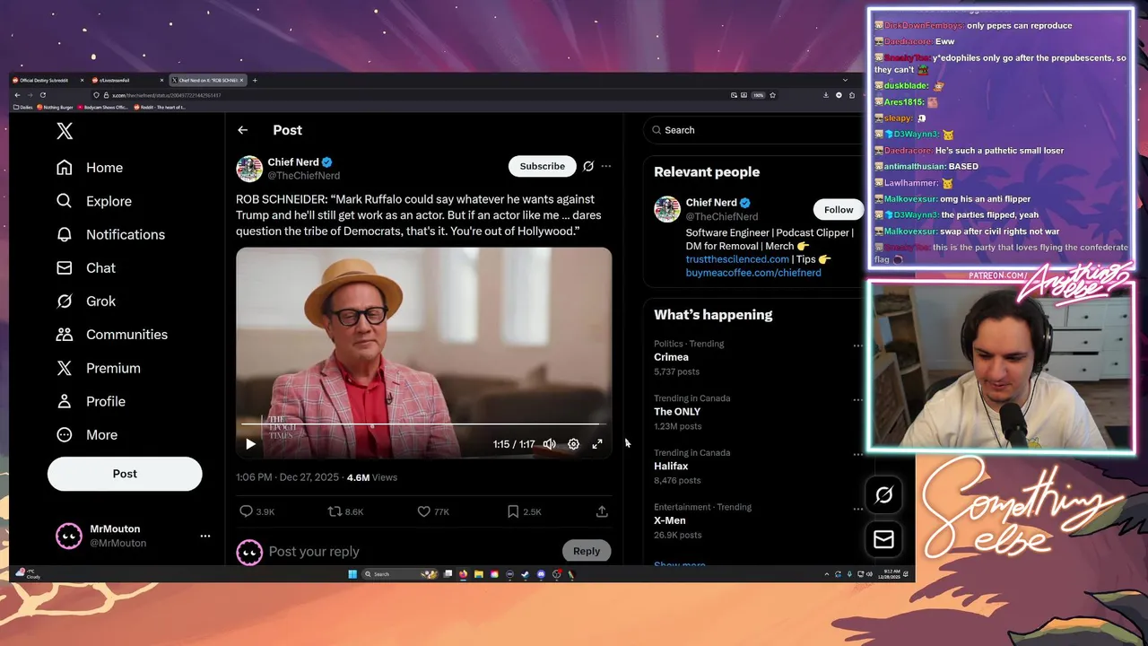Open Chief Nerd's post avatar
The width and height of the screenshot is (1148, 646).
click(249, 169)
